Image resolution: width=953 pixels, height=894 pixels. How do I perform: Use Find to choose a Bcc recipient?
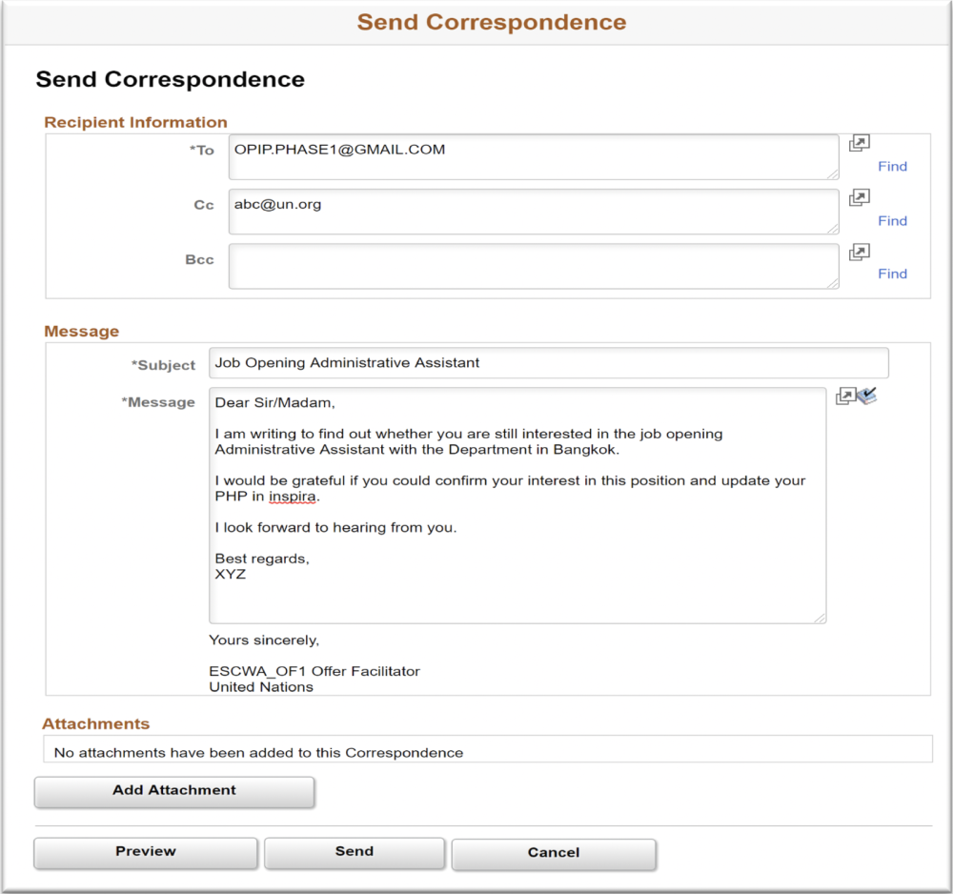(x=892, y=274)
